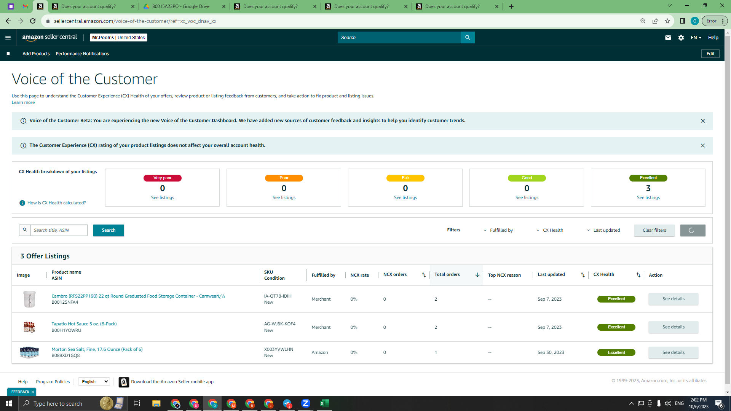This screenshot has height=411, width=731.
Task: Open Windows Start menu
Action: coord(9,403)
